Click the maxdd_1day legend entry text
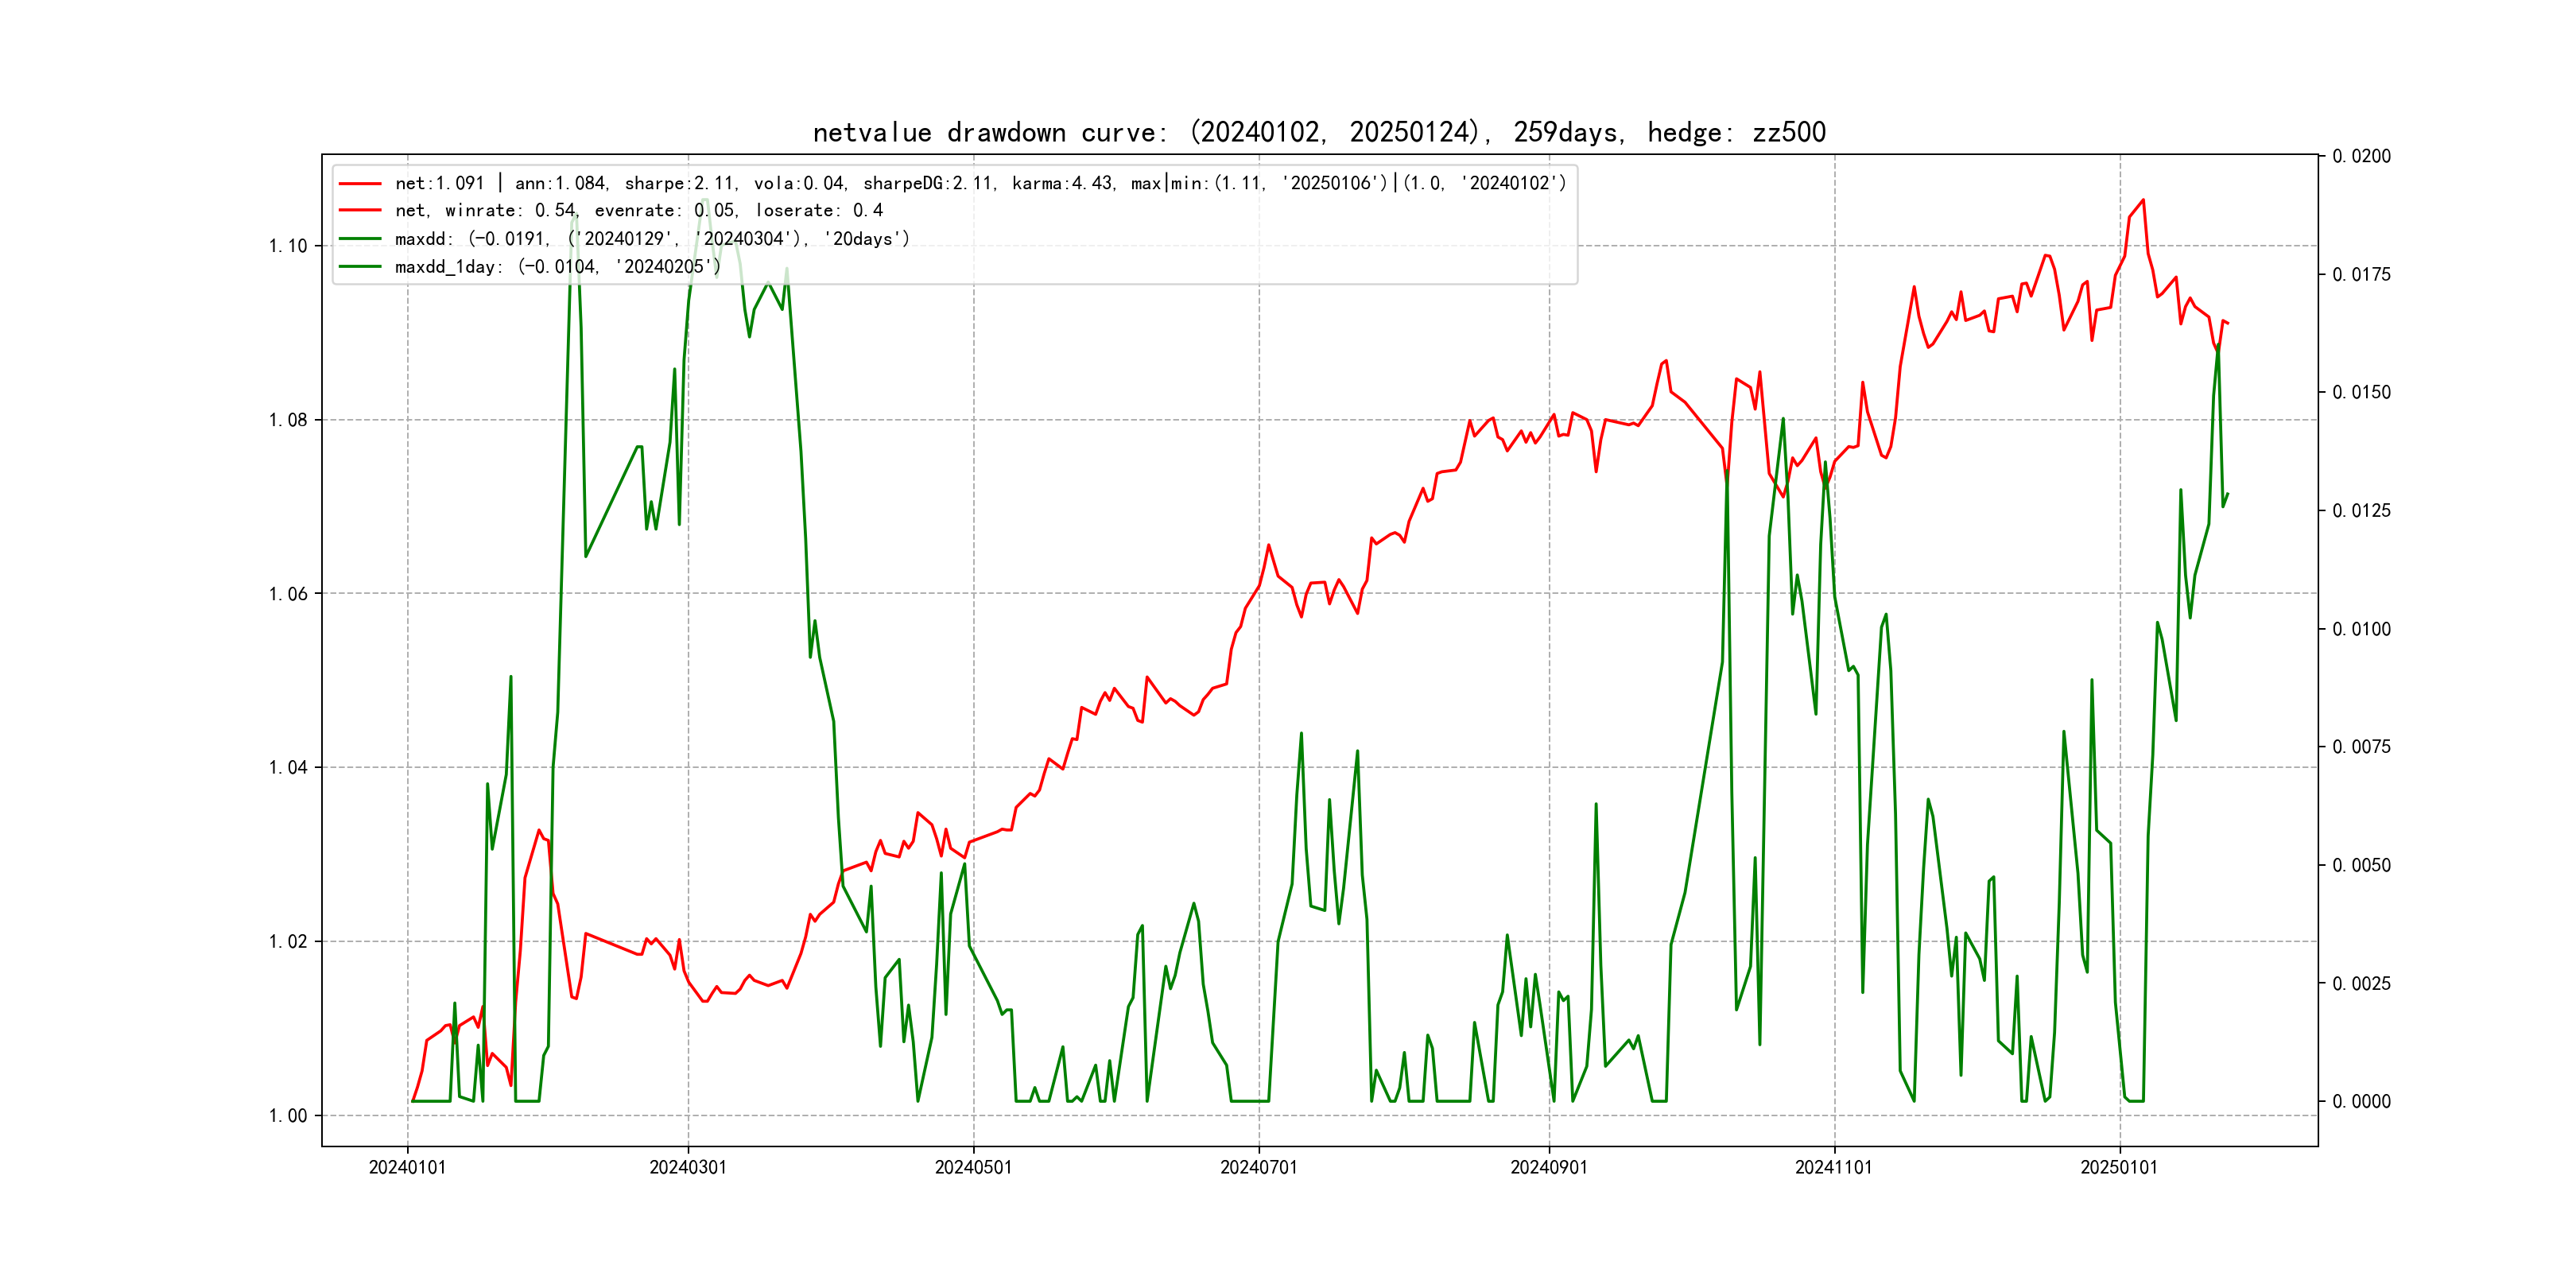The image size is (2576, 1288). [x=557, y=266]
